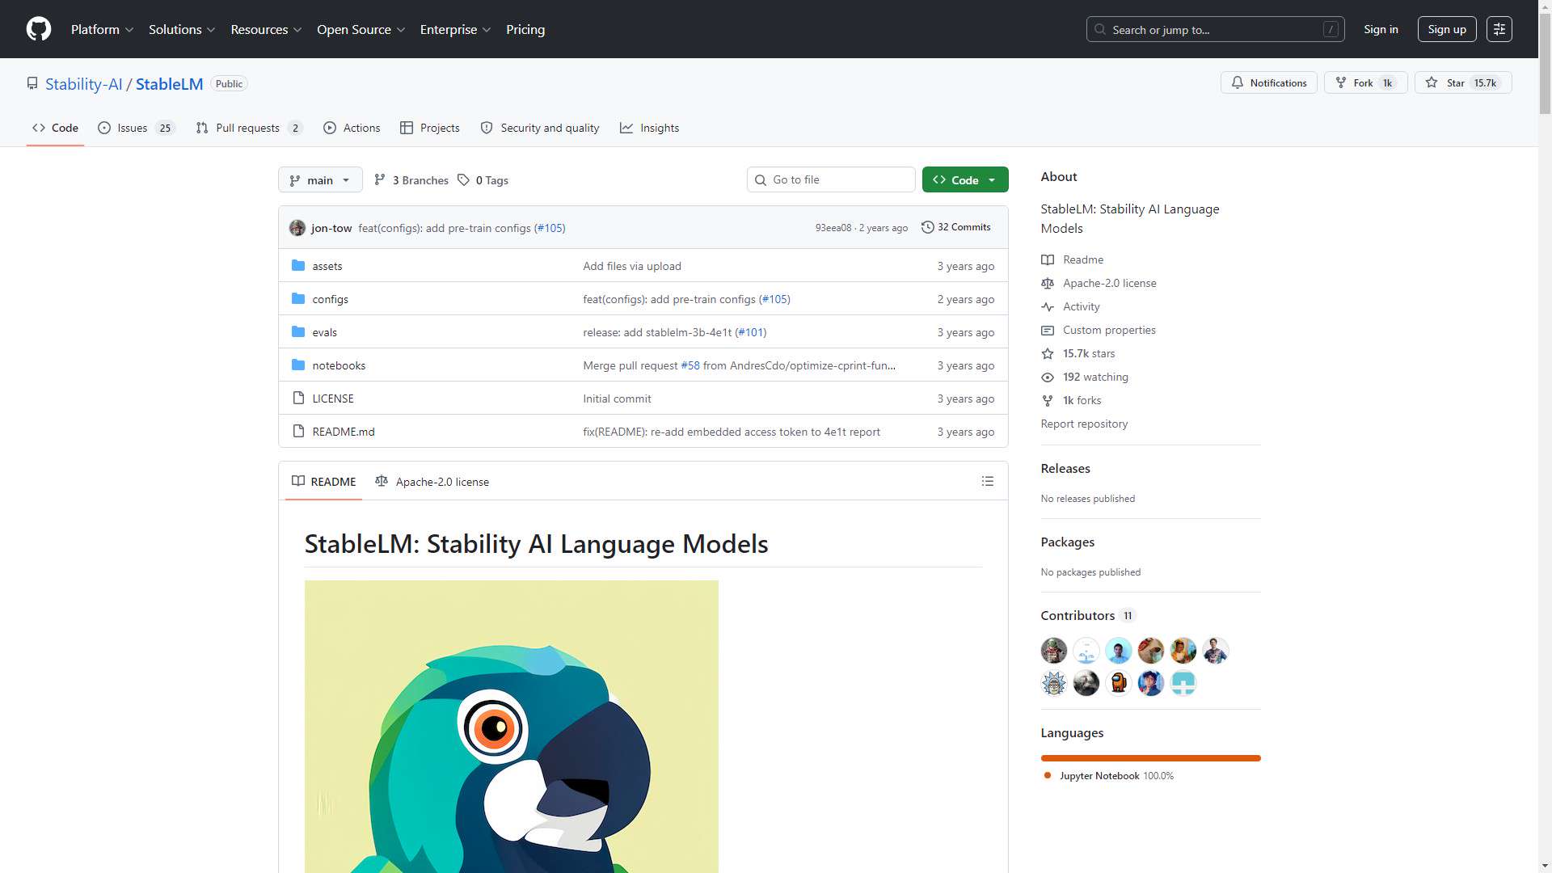
Task: Open the 32 Commits link
Action: tap(956, 227)
